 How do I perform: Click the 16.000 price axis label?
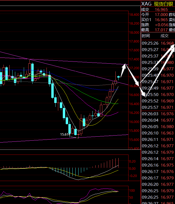134,122
